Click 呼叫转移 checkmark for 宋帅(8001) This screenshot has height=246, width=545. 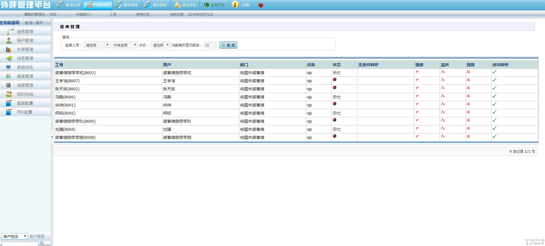point(495,104)
